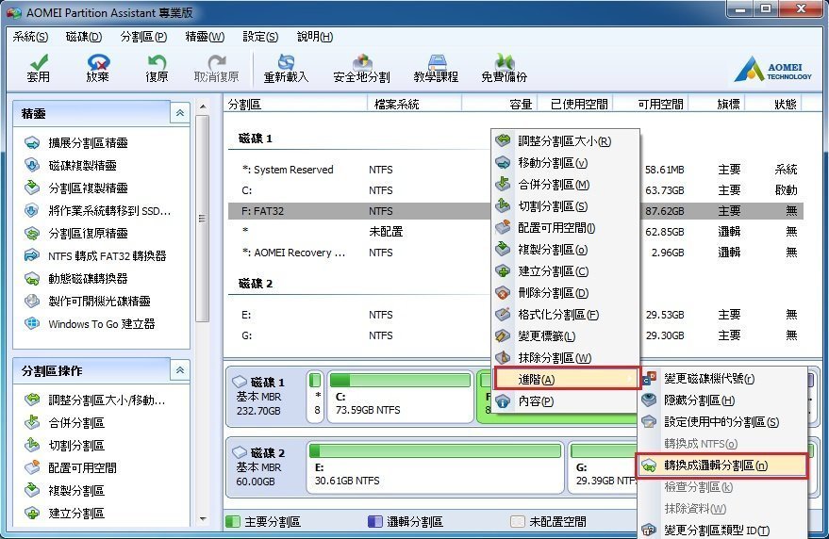Select 建立分割區 in the operations panel

pyautogui.click(x=64, y=514)
